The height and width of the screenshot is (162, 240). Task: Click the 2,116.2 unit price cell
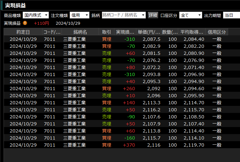151,110
